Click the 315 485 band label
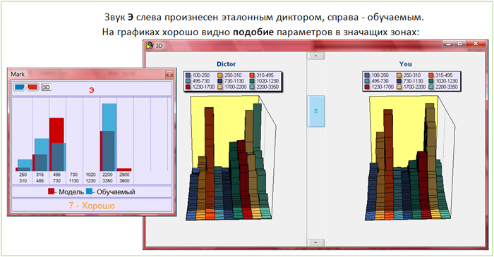Image resolution: width=494 pixels, height=257 pixels. [40, 178]
